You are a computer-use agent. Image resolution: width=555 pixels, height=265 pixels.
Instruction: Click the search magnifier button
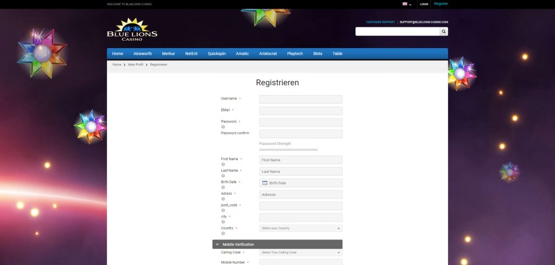tap(443, 31)
